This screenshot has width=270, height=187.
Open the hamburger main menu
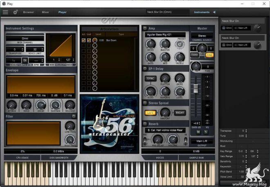tap(5, 12)
